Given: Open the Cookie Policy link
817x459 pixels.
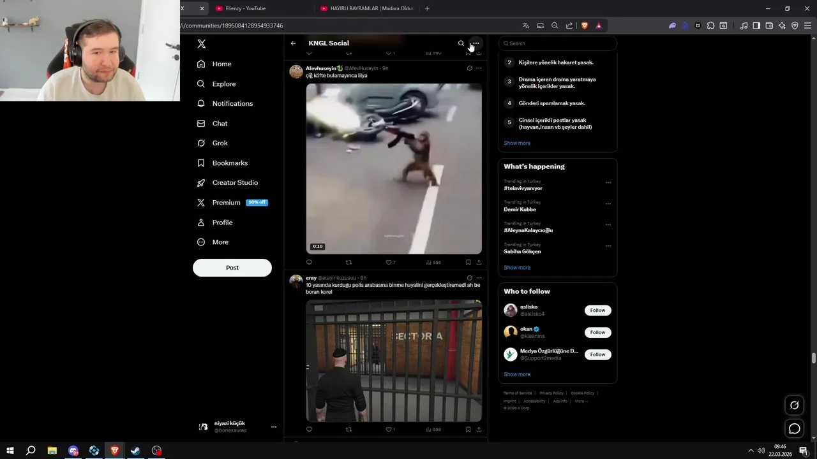Looking at the screenshot, I should point(583,393).
